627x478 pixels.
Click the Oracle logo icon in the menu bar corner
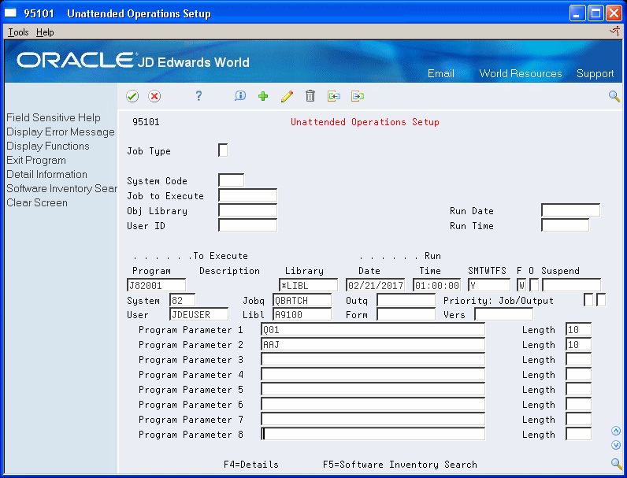point(614,31)
